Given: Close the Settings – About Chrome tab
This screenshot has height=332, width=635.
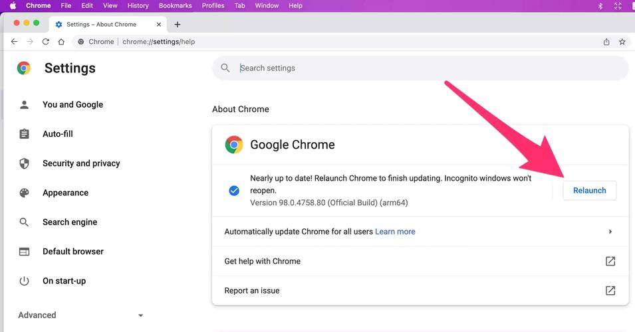Looking at the screenshot, I should point(159,25).
